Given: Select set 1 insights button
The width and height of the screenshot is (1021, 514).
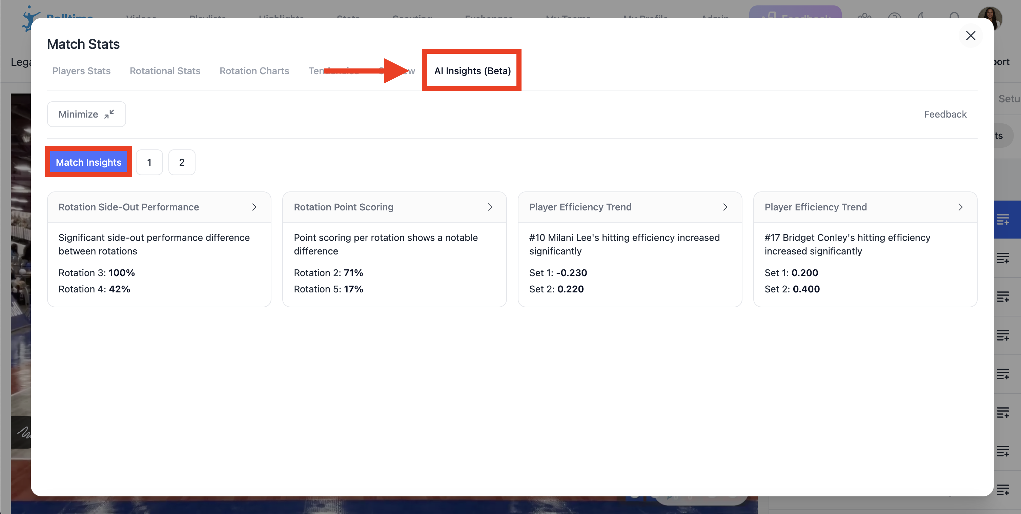Looking at the screenshot, I should [149, 162].
